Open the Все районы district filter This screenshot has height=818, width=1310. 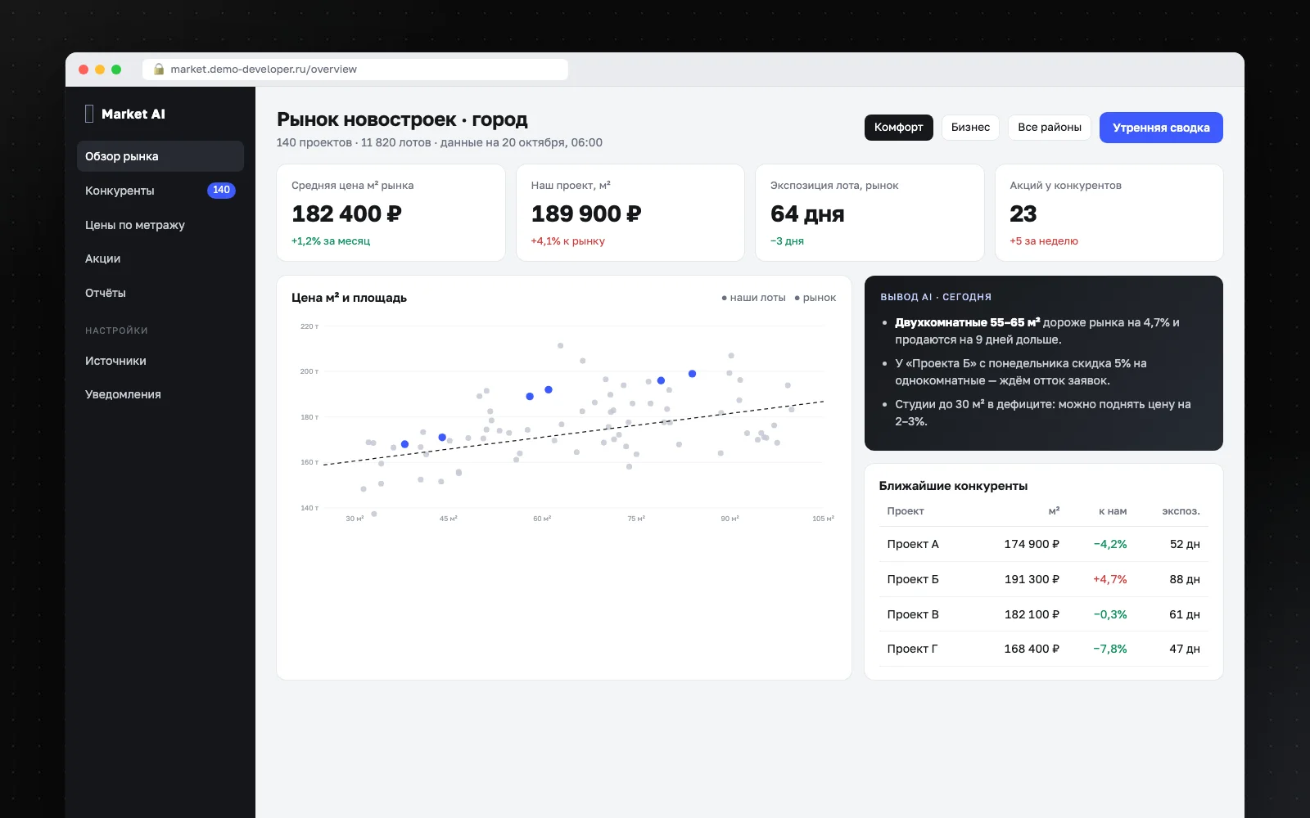pyautogui.click(x=1050, y=128)
